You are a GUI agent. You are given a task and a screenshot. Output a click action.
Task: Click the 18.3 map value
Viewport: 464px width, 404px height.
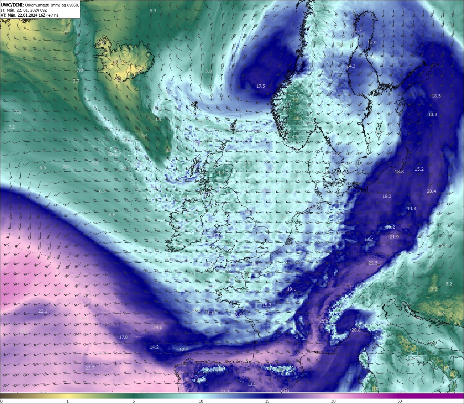[436, 96]
